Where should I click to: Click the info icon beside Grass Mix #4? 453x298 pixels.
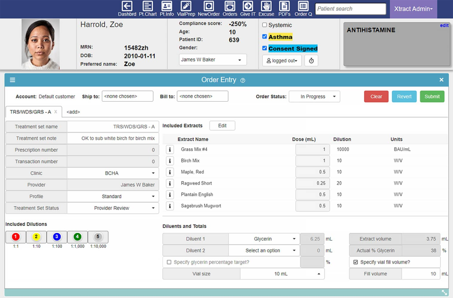tap(169, 149)
